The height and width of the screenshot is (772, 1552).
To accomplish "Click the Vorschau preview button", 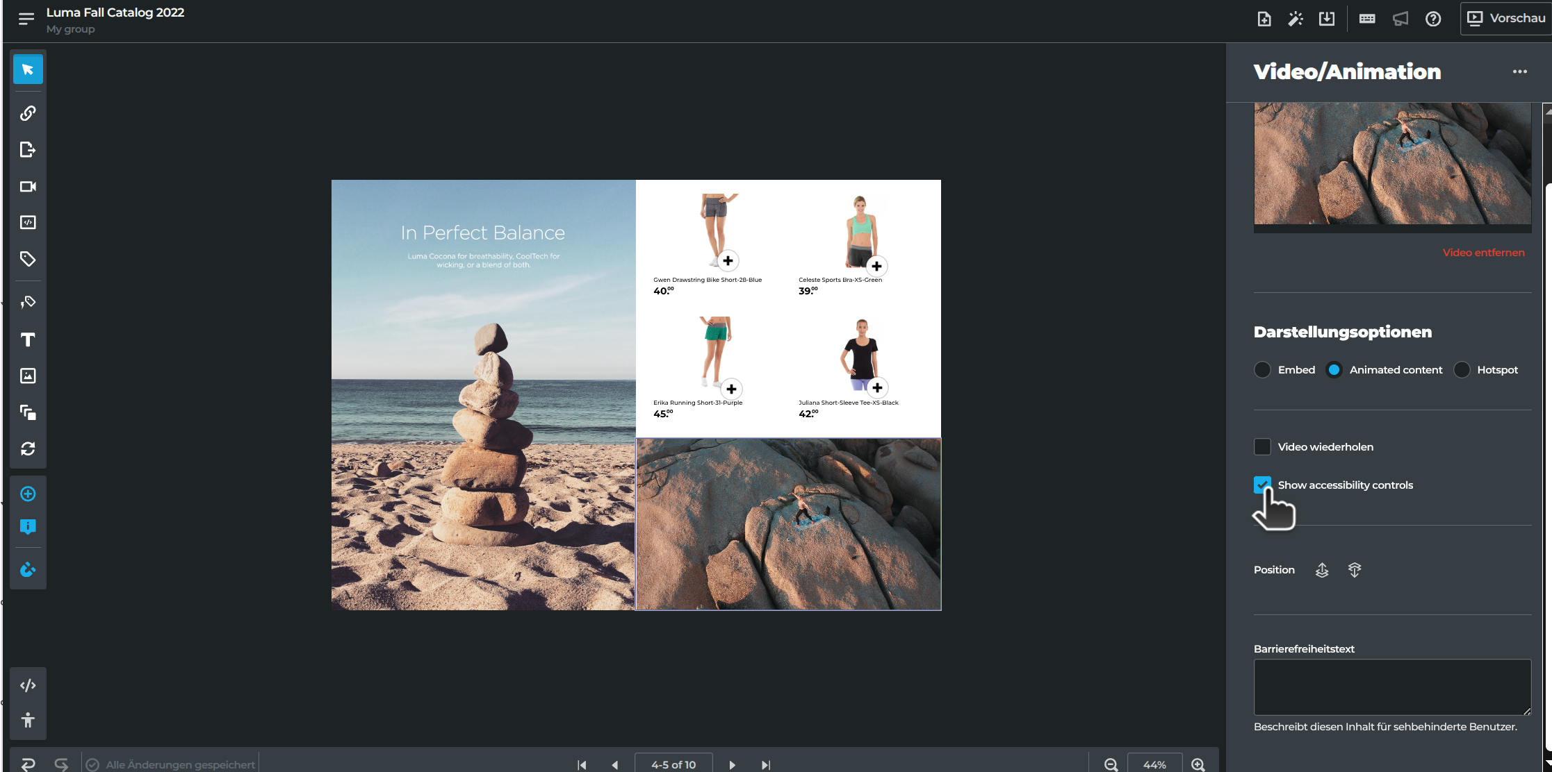I will pos(1507,18).
